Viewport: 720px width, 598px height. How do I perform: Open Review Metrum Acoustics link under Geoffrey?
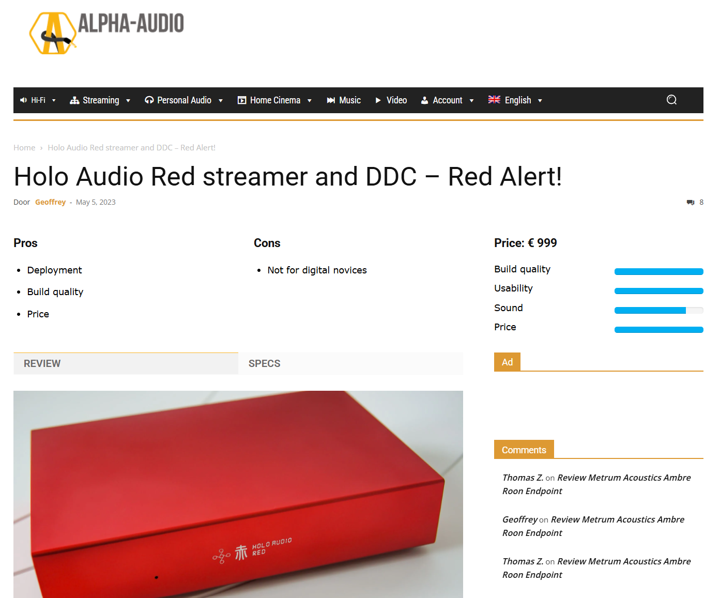tap(593, 526)
